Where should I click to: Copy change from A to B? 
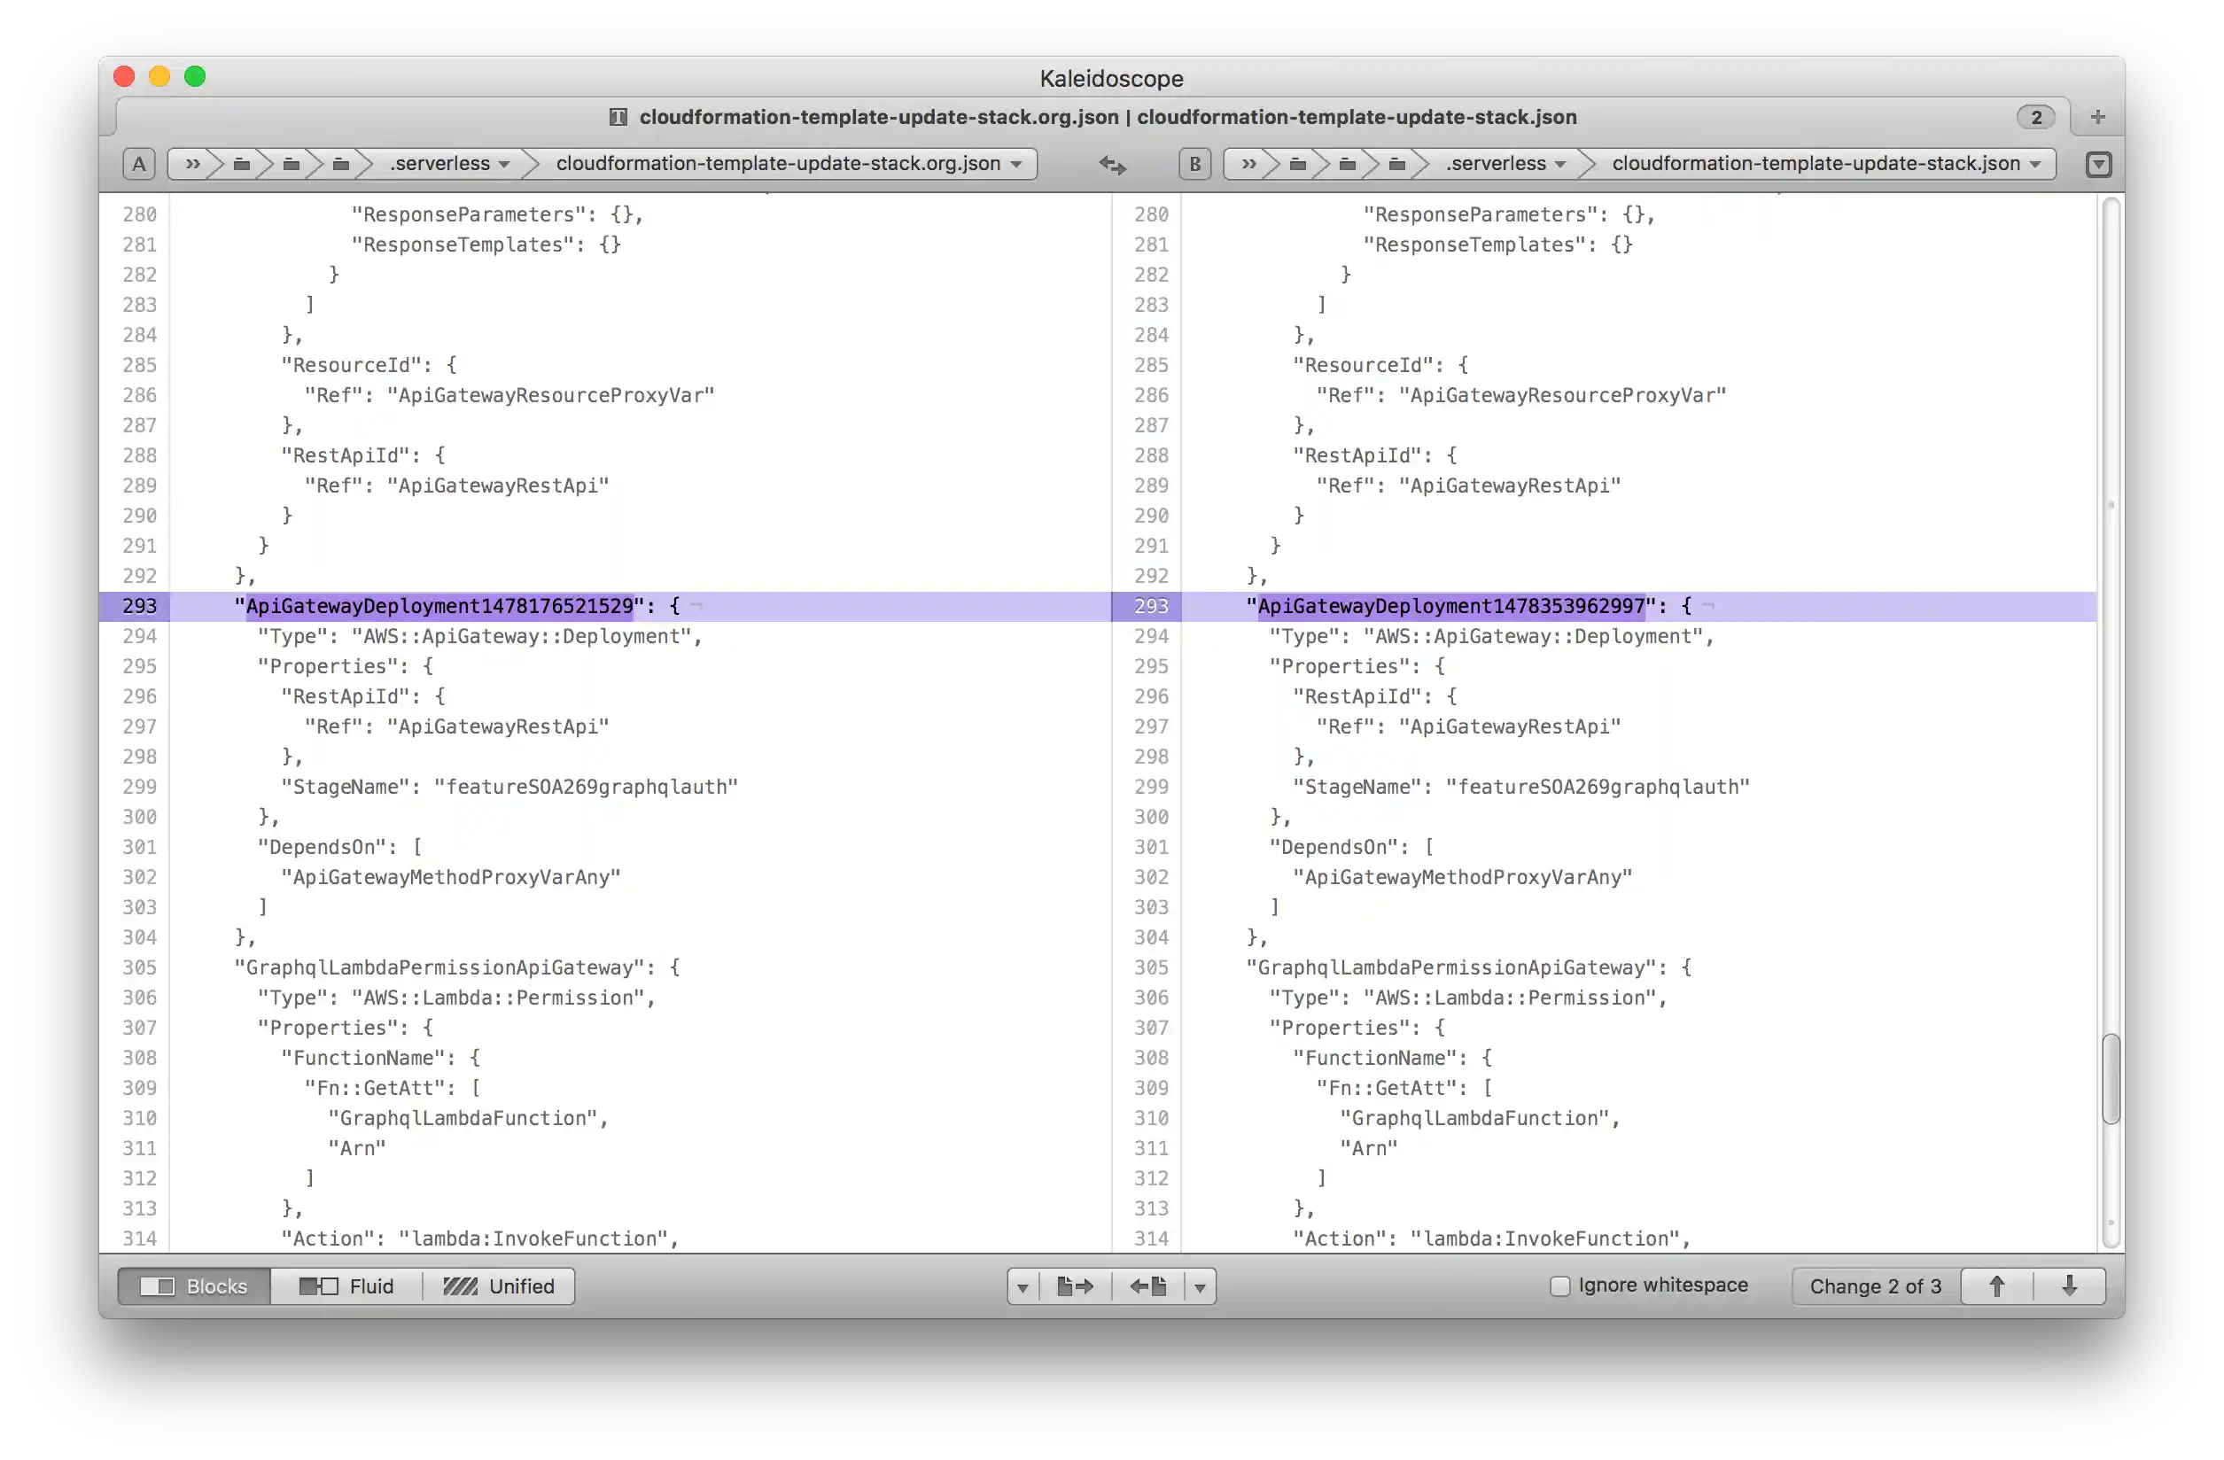point(1075,1286)
